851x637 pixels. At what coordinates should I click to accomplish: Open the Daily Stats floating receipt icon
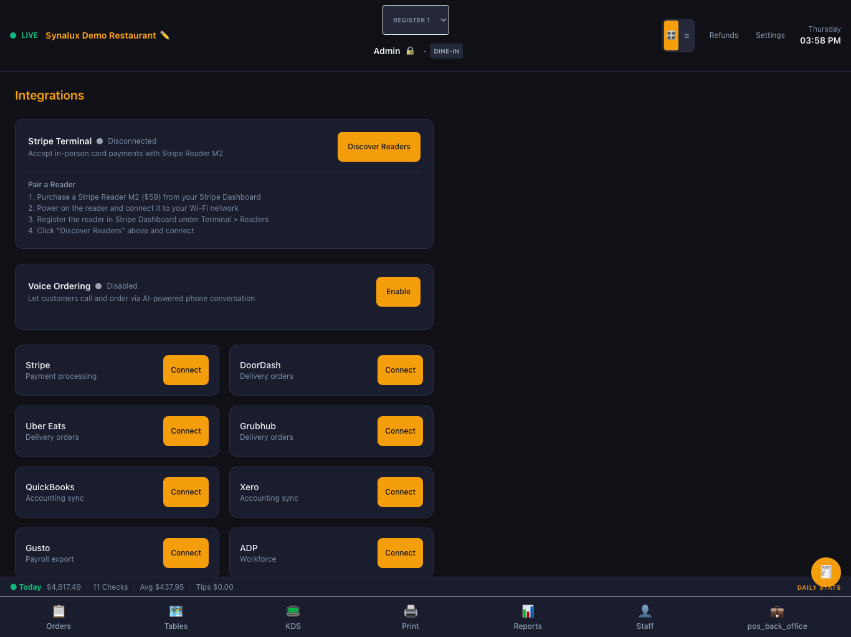click(x=826, y=572)
